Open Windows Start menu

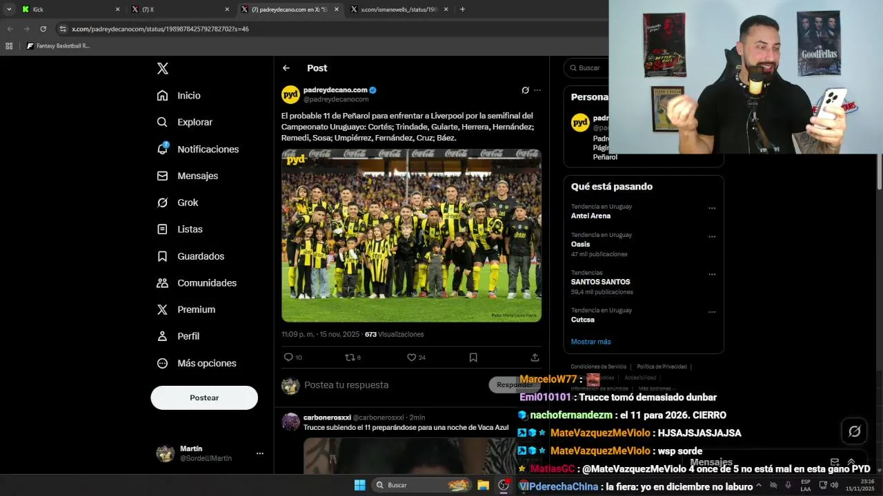359,485
